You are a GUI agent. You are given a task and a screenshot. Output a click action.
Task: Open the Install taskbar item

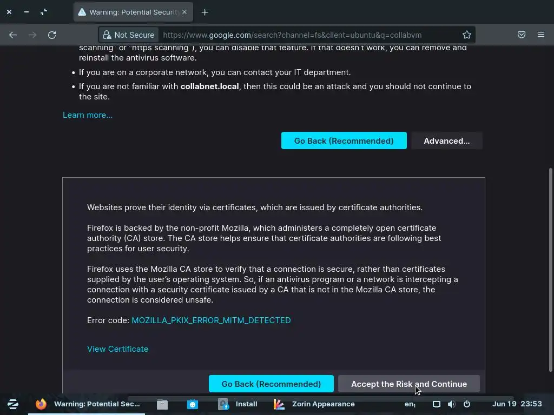238,404
